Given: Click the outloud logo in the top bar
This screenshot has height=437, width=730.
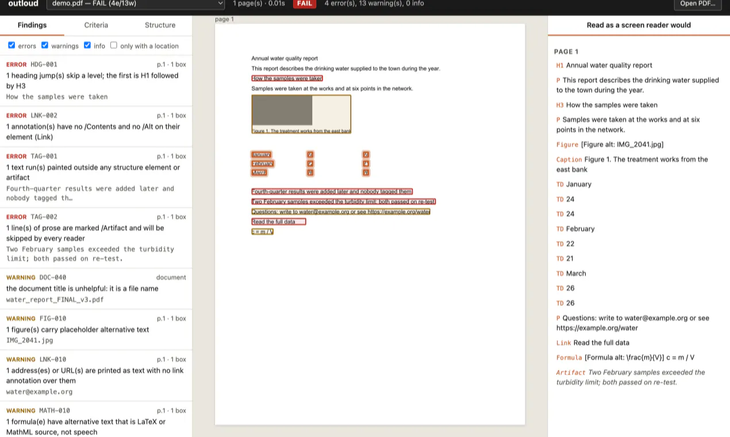Looking at the screenshot, I should point(24,4).
